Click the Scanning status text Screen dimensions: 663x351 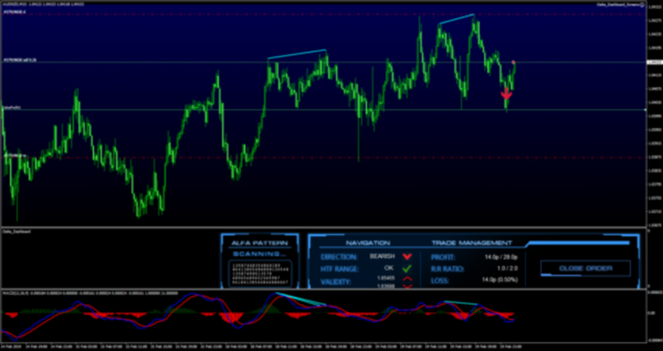point(259,253)
